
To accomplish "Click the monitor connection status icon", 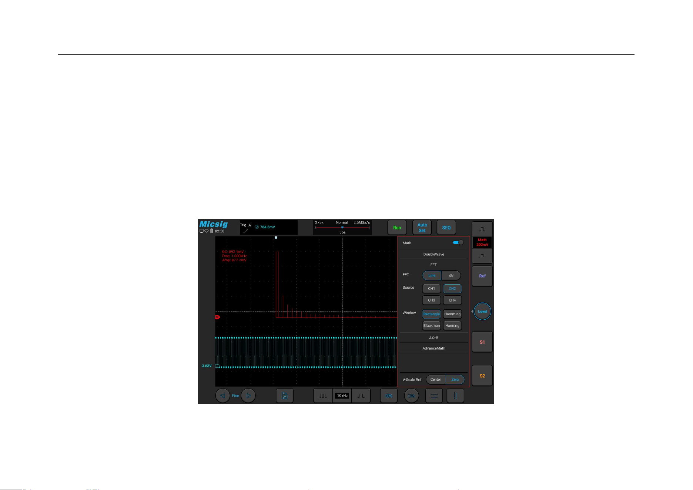I will pyautogui.click(x=201, y=231).
